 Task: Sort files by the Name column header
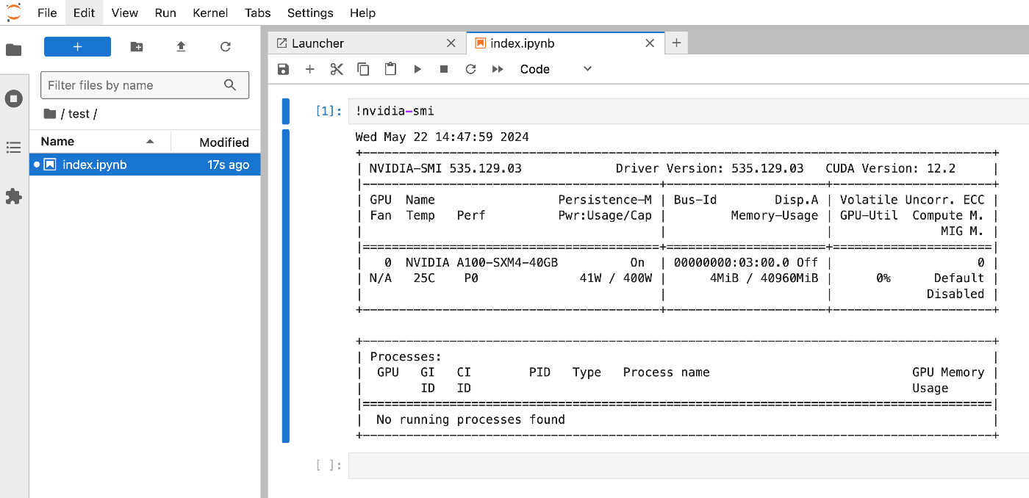pos(100,142)
